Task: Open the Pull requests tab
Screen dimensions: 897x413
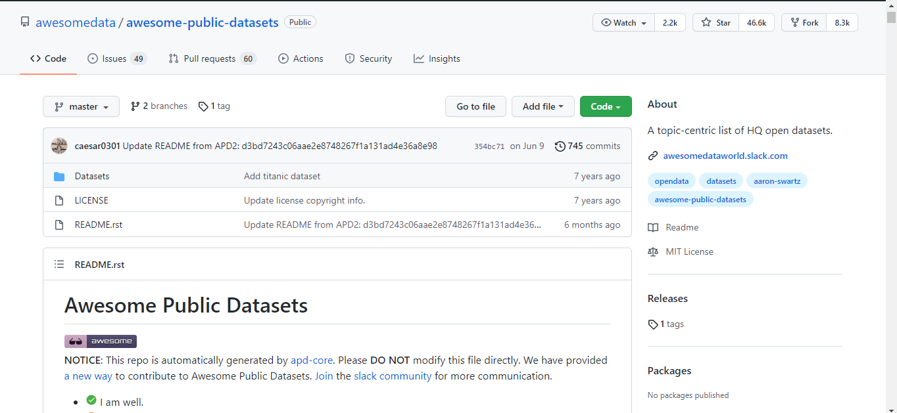Action: [x=211, y=58]
